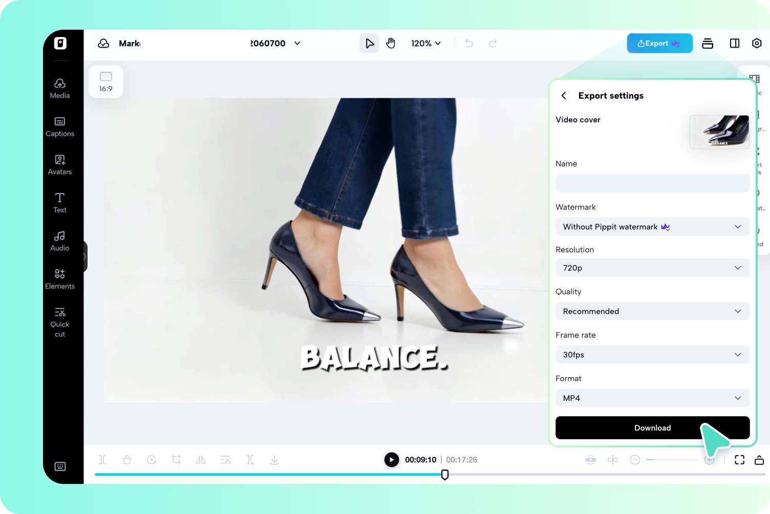The image size is (770, 514).
Task: Click the crop tool in timeline toolbar
Action: 176,460
